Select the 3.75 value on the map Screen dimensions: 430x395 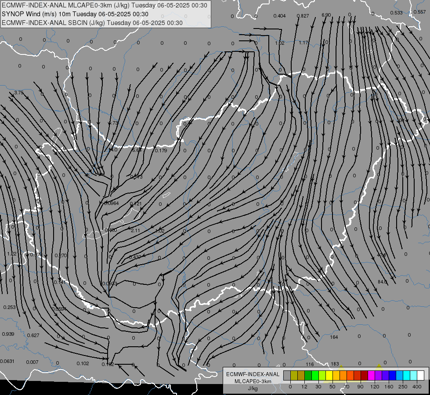tap(18, 93)
